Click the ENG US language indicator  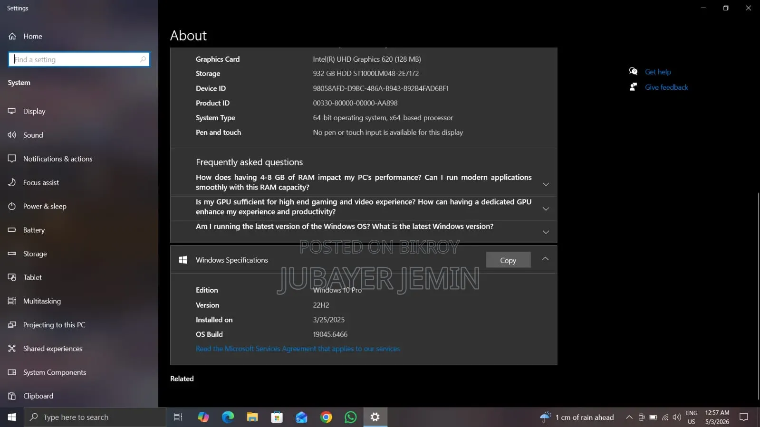(692, 417)
